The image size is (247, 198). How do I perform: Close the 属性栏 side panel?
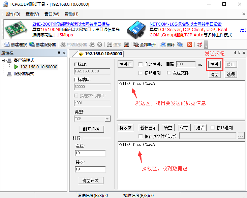64,53
